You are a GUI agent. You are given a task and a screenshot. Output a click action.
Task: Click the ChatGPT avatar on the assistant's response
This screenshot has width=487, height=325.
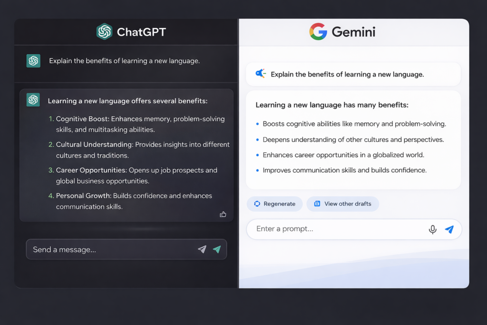click(x=33, y=99)
